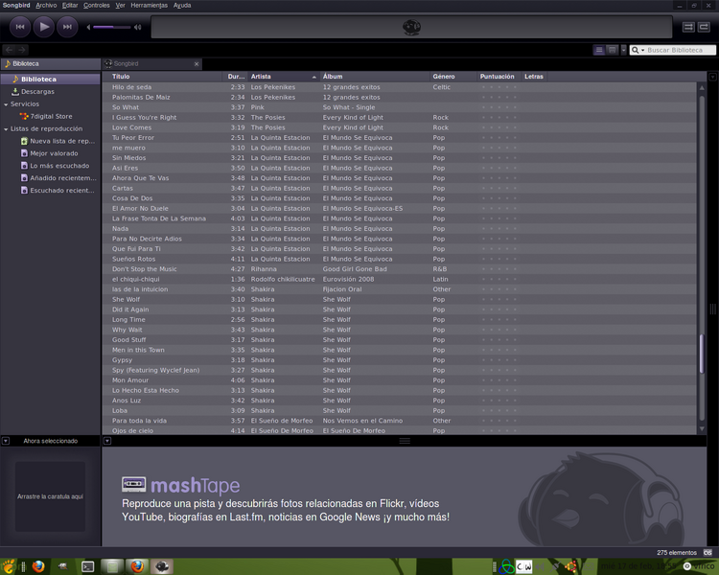The width and height of the screenshot is (719, 575).
Task: Open the Herramientas menu
Action: click(149, 5)
